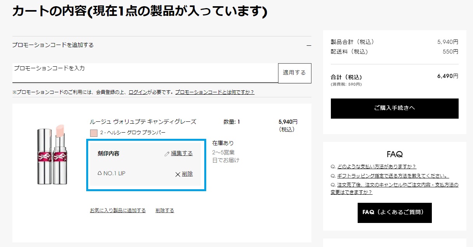Collapse the promotion code section minus icon

click(309, 45)
